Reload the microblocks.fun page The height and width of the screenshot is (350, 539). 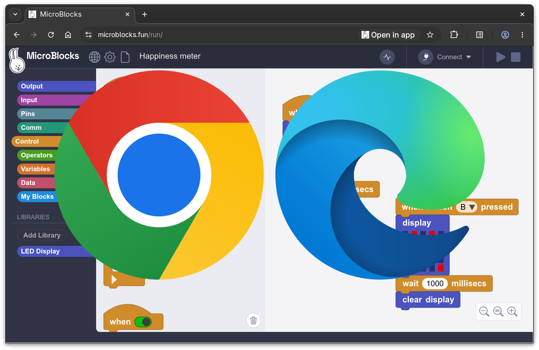(x=51, y=35)
